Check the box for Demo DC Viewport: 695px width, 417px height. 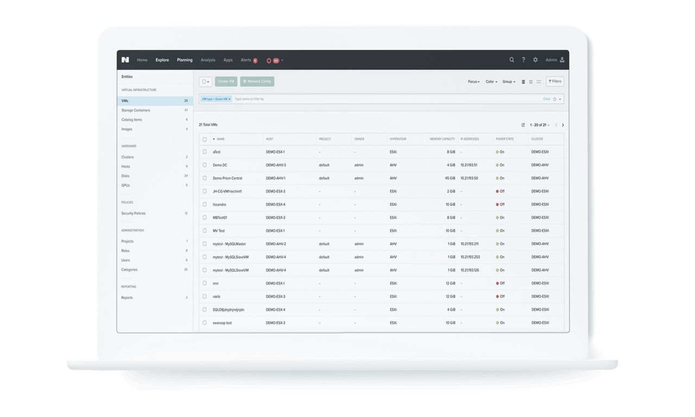(x=205, y=165)
